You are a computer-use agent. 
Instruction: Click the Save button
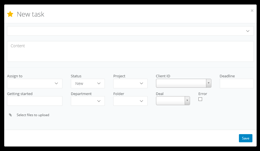point(245,138)
